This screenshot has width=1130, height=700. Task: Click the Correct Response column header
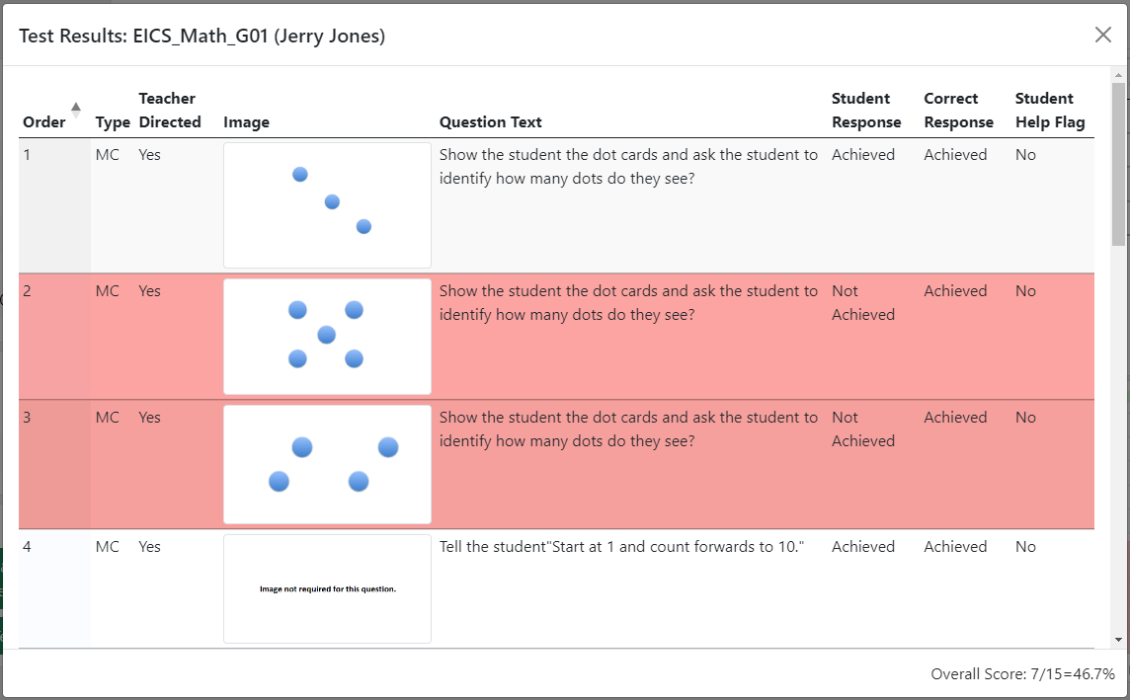(958, 111)
